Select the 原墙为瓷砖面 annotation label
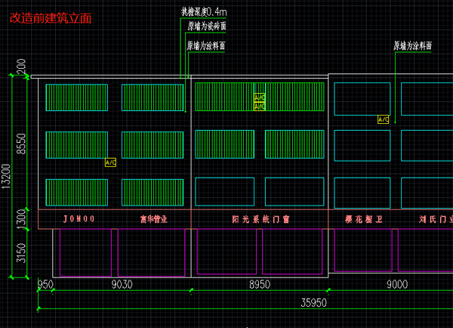Image resolution: width=453 pixels, height=328 pixels. pyautogui.click(x=207, y=26)
